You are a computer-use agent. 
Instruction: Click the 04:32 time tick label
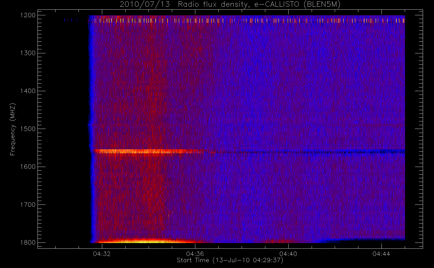(102, 254)
